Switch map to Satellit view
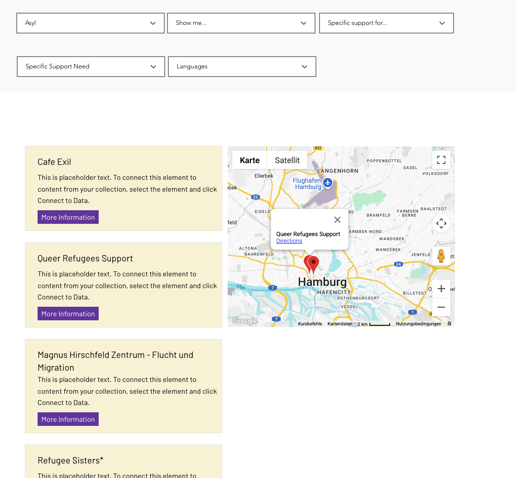The height and width of the screenshot is (478, 516). 287,160
